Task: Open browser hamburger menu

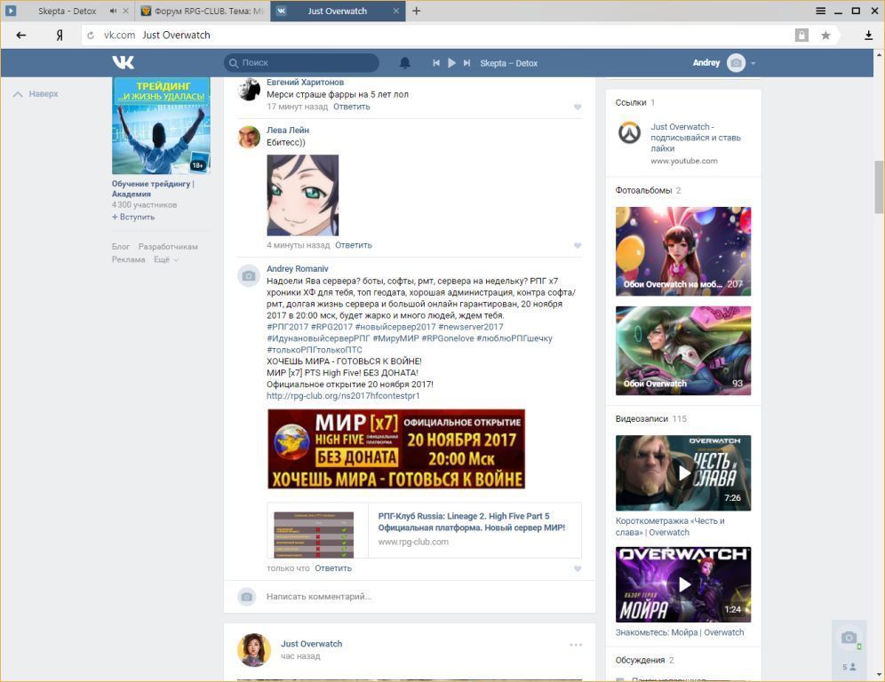Action: 821,11
